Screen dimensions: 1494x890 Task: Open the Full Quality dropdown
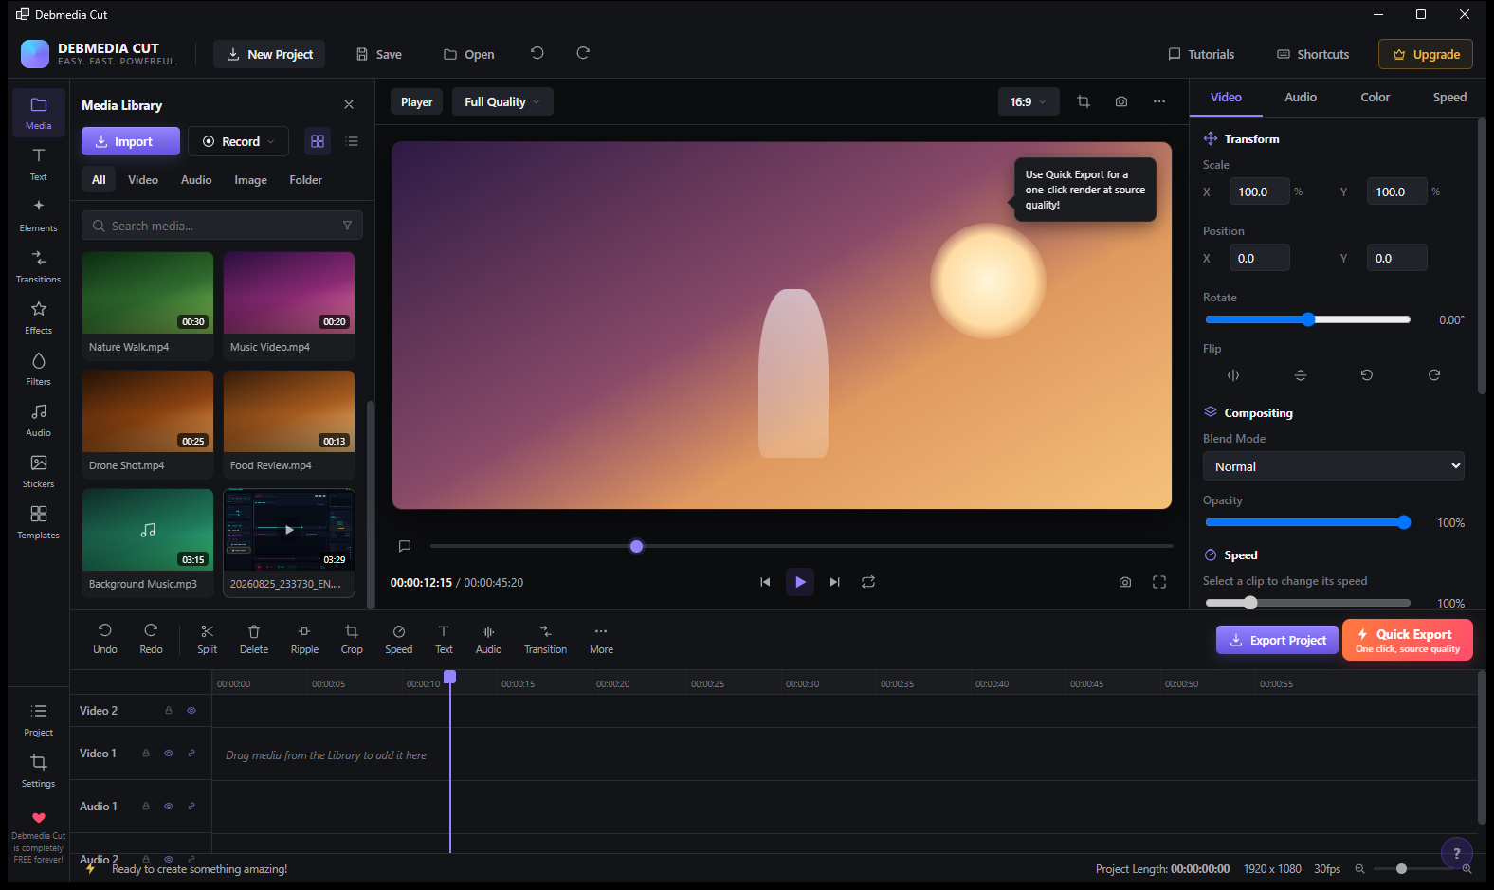pos(502,101)
